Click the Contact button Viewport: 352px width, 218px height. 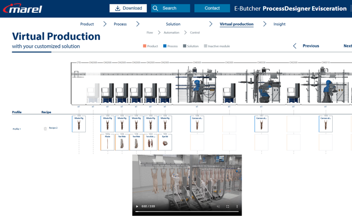212,8
